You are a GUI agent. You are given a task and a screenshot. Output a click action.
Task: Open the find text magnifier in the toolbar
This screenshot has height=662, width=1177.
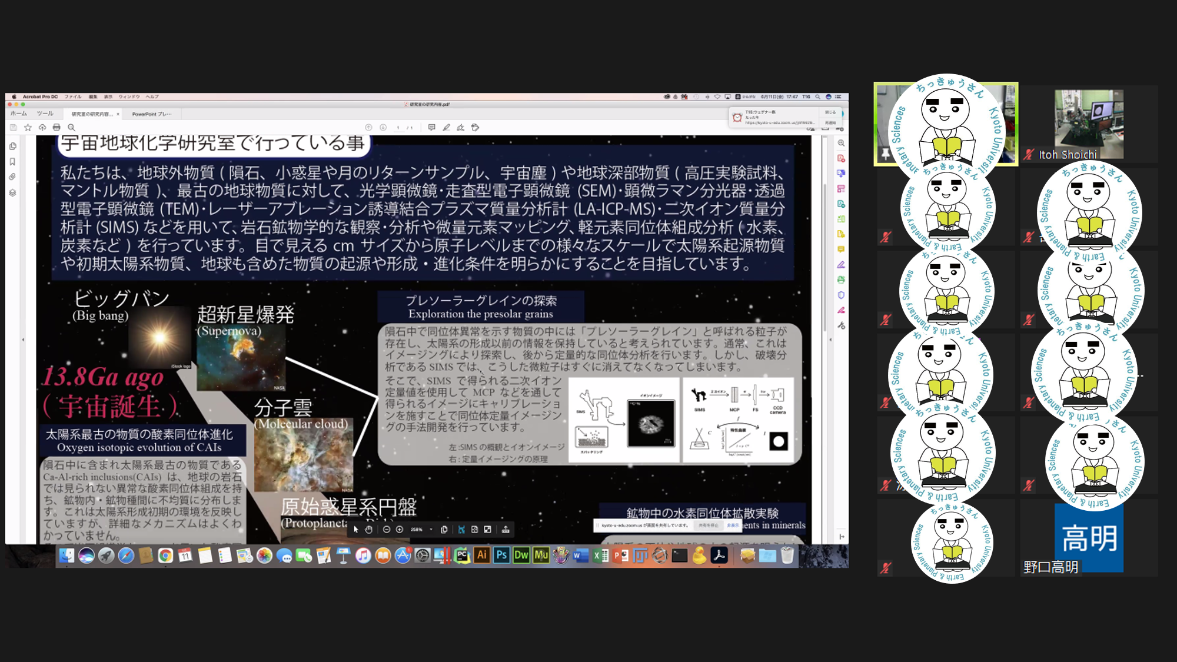pos(71,127)
